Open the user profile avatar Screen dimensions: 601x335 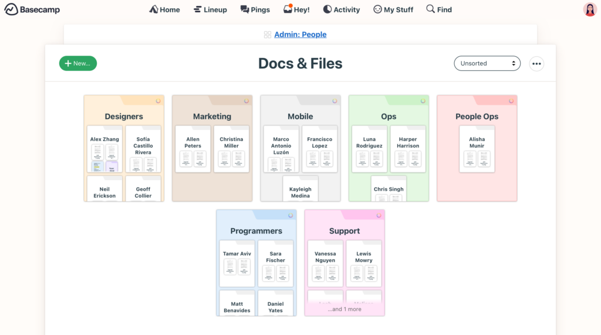coord(590,9)
